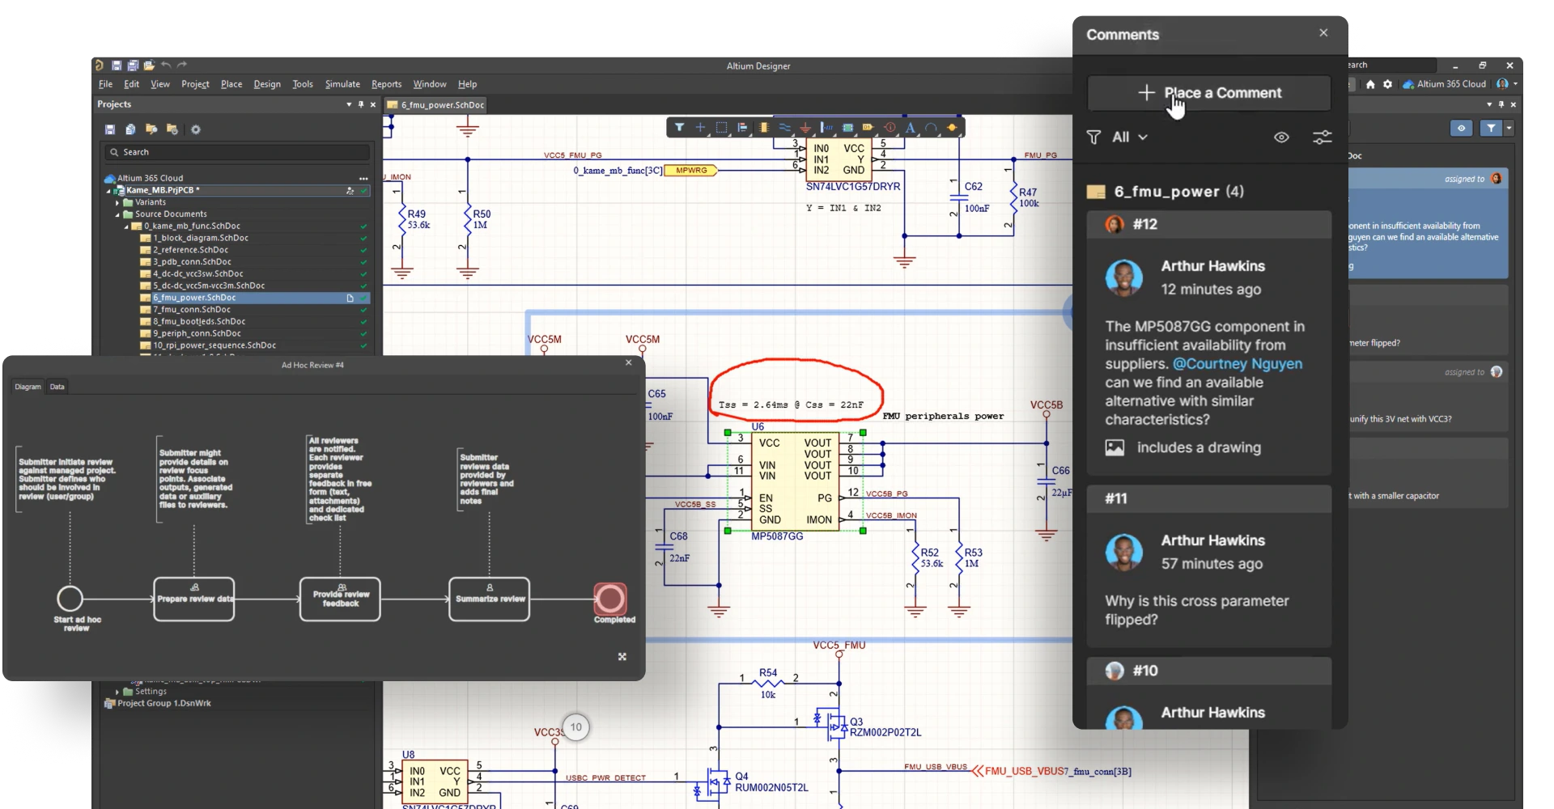
Task: Click inside the Projects Search field
Action: click(236, 152)
